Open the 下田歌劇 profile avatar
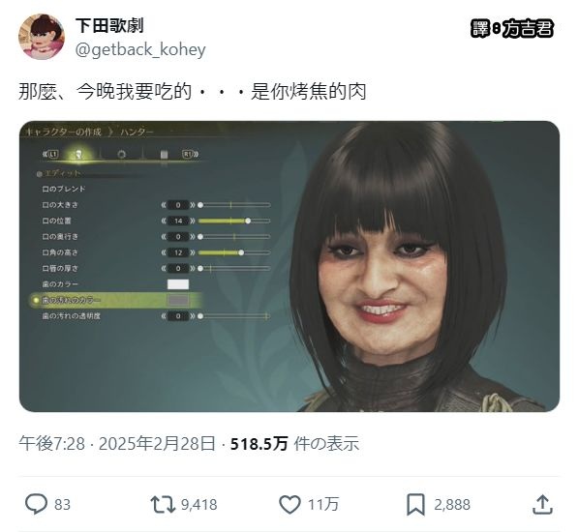The image size is (579, 532). click(42, 37)
